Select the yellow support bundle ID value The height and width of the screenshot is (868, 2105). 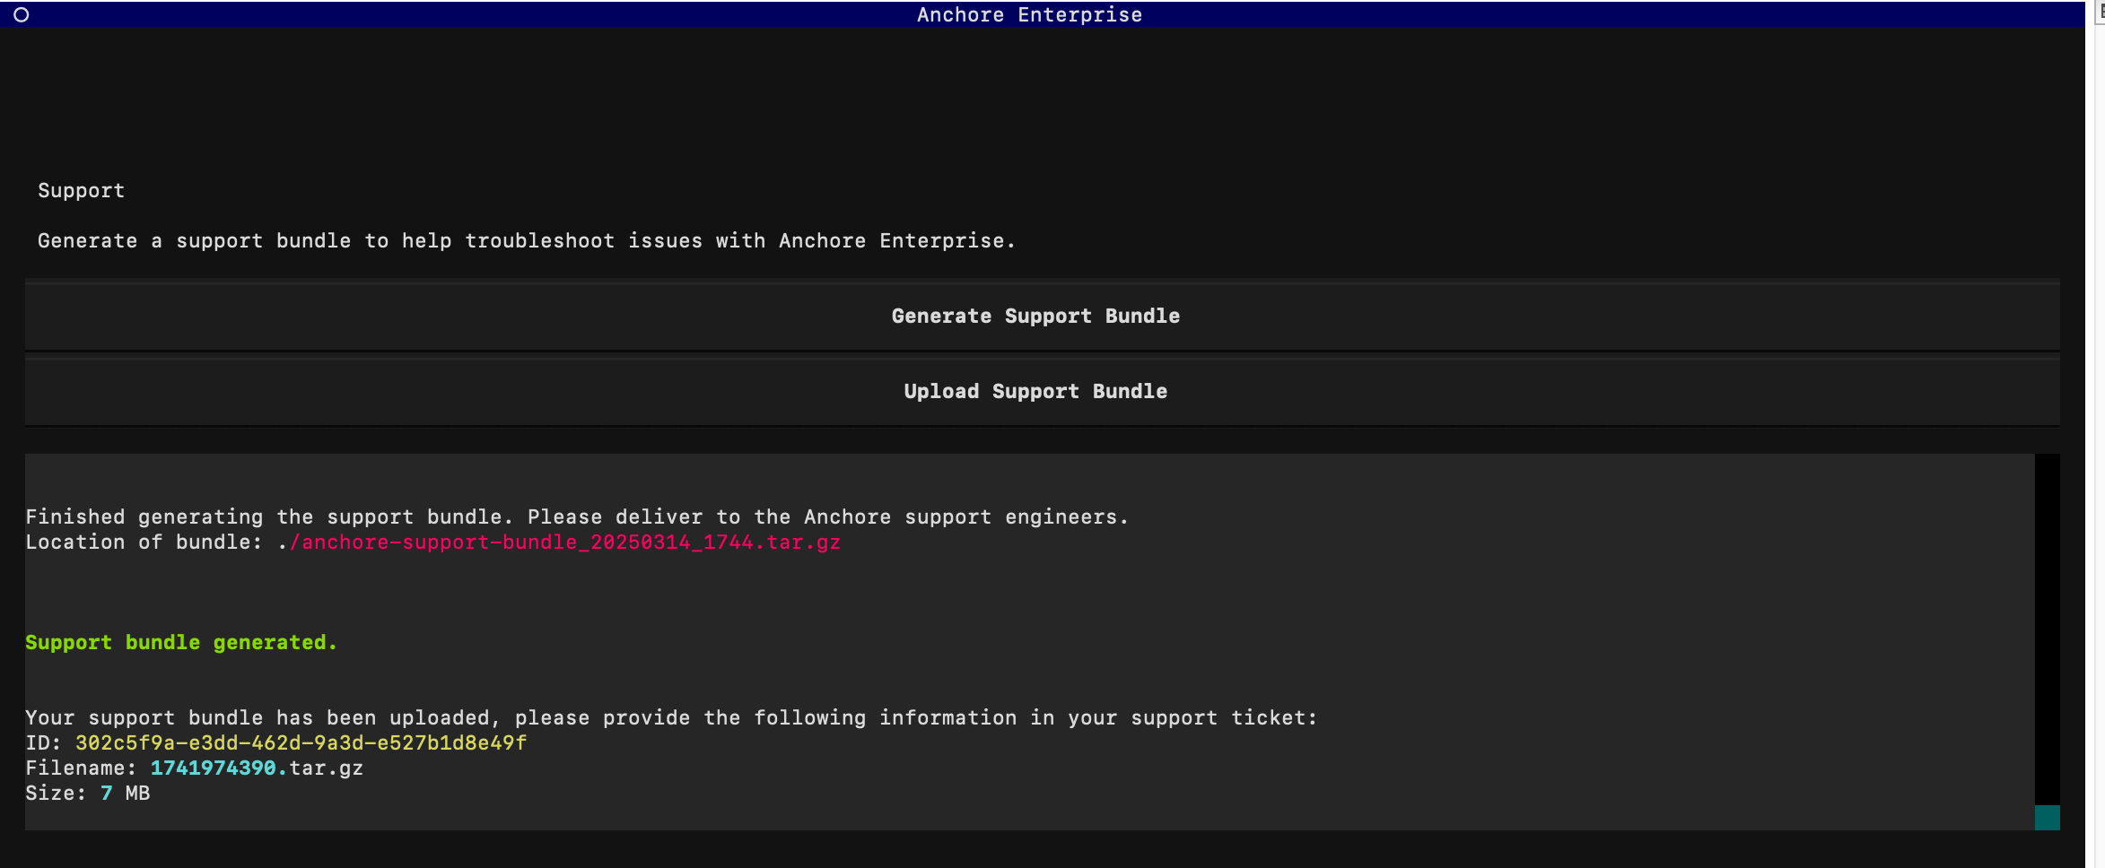click(301, 743)
